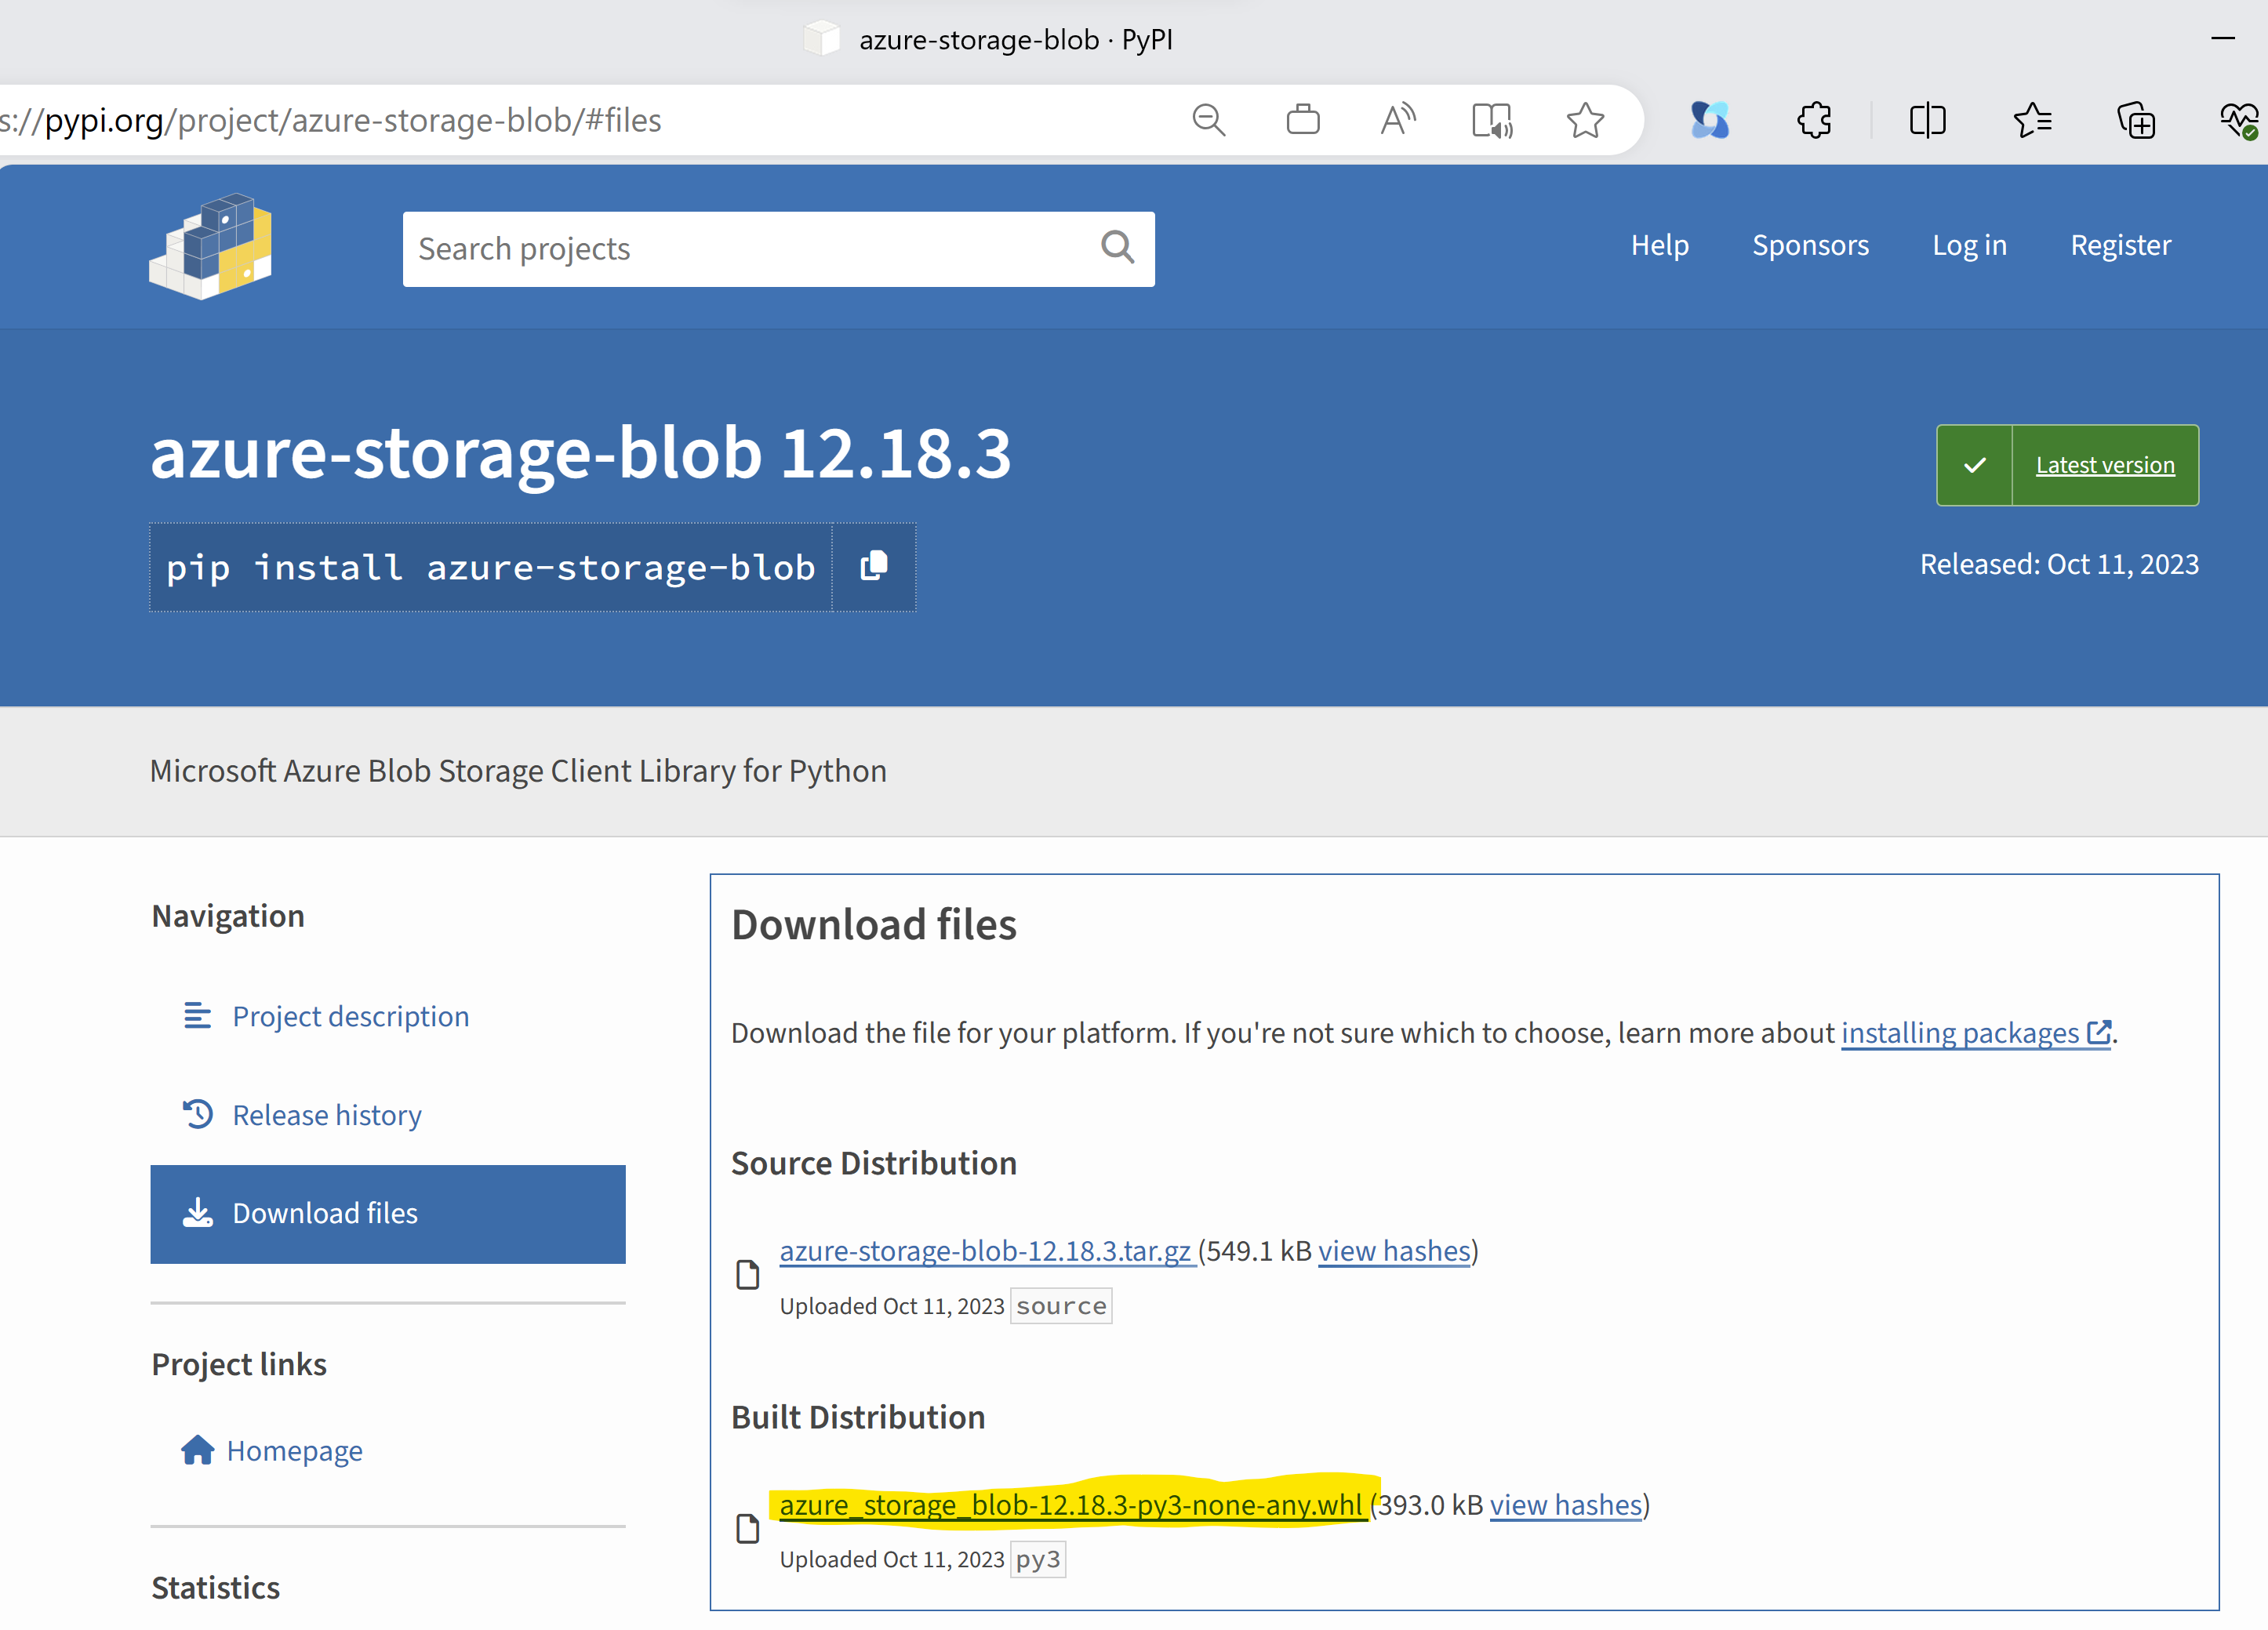Click the Statistics heading in sidebar
This screenshot has width=2268, height=1630.
(216, 1588)
